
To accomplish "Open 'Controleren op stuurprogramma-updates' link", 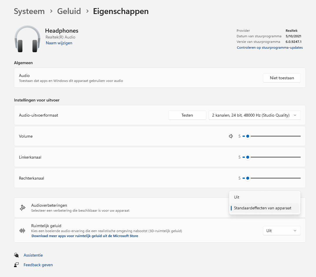I will coord(270,48).
